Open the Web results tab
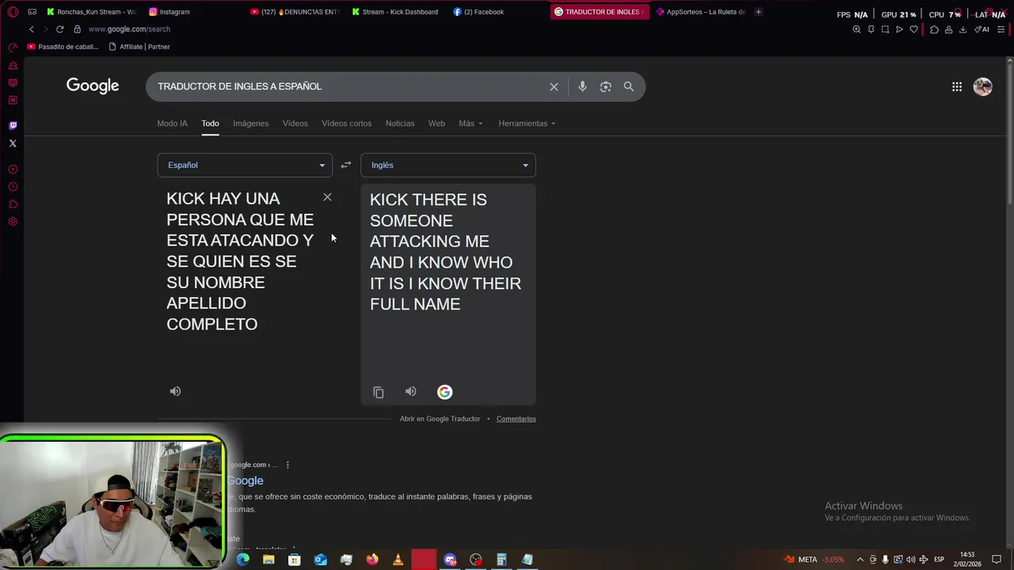 pos(436,123)
